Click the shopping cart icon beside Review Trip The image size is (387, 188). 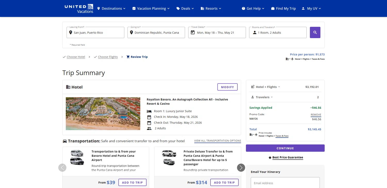pos(128,57)
